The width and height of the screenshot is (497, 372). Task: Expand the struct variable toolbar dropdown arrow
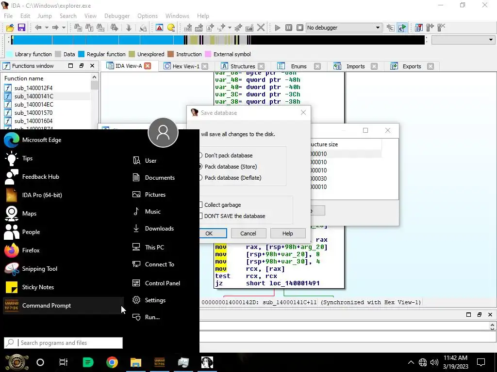pyautogui.click(x=230, y=28)
